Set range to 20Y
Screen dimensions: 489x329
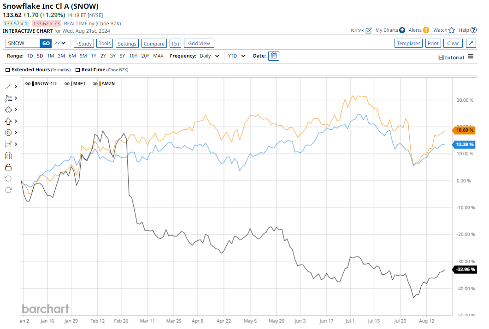[145, 56]
